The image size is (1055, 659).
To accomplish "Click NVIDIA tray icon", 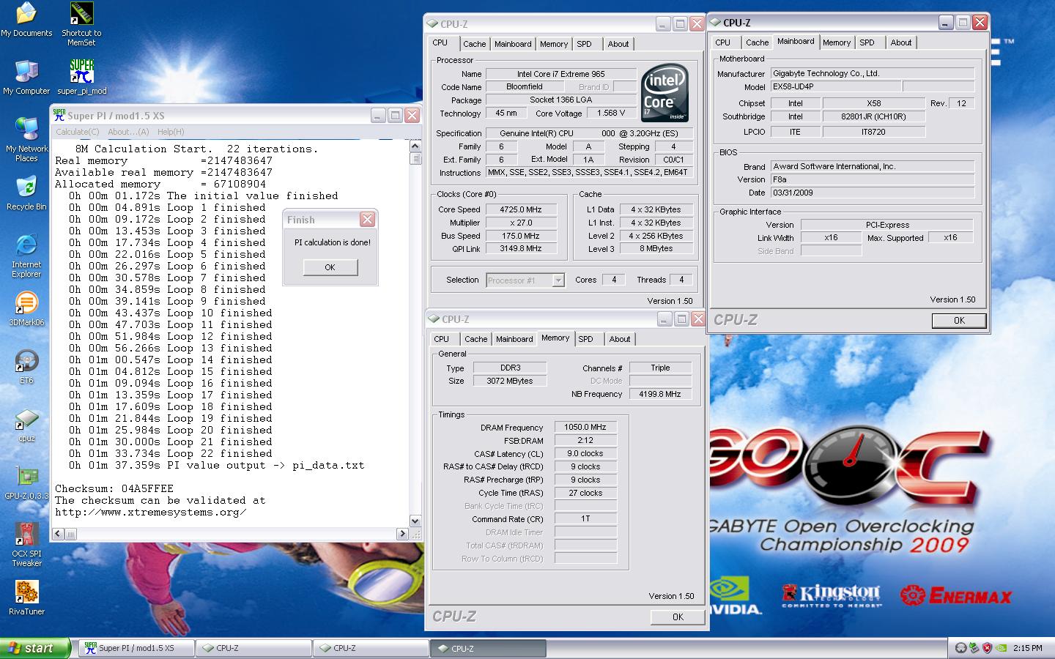I will [x=1001, y=648].
